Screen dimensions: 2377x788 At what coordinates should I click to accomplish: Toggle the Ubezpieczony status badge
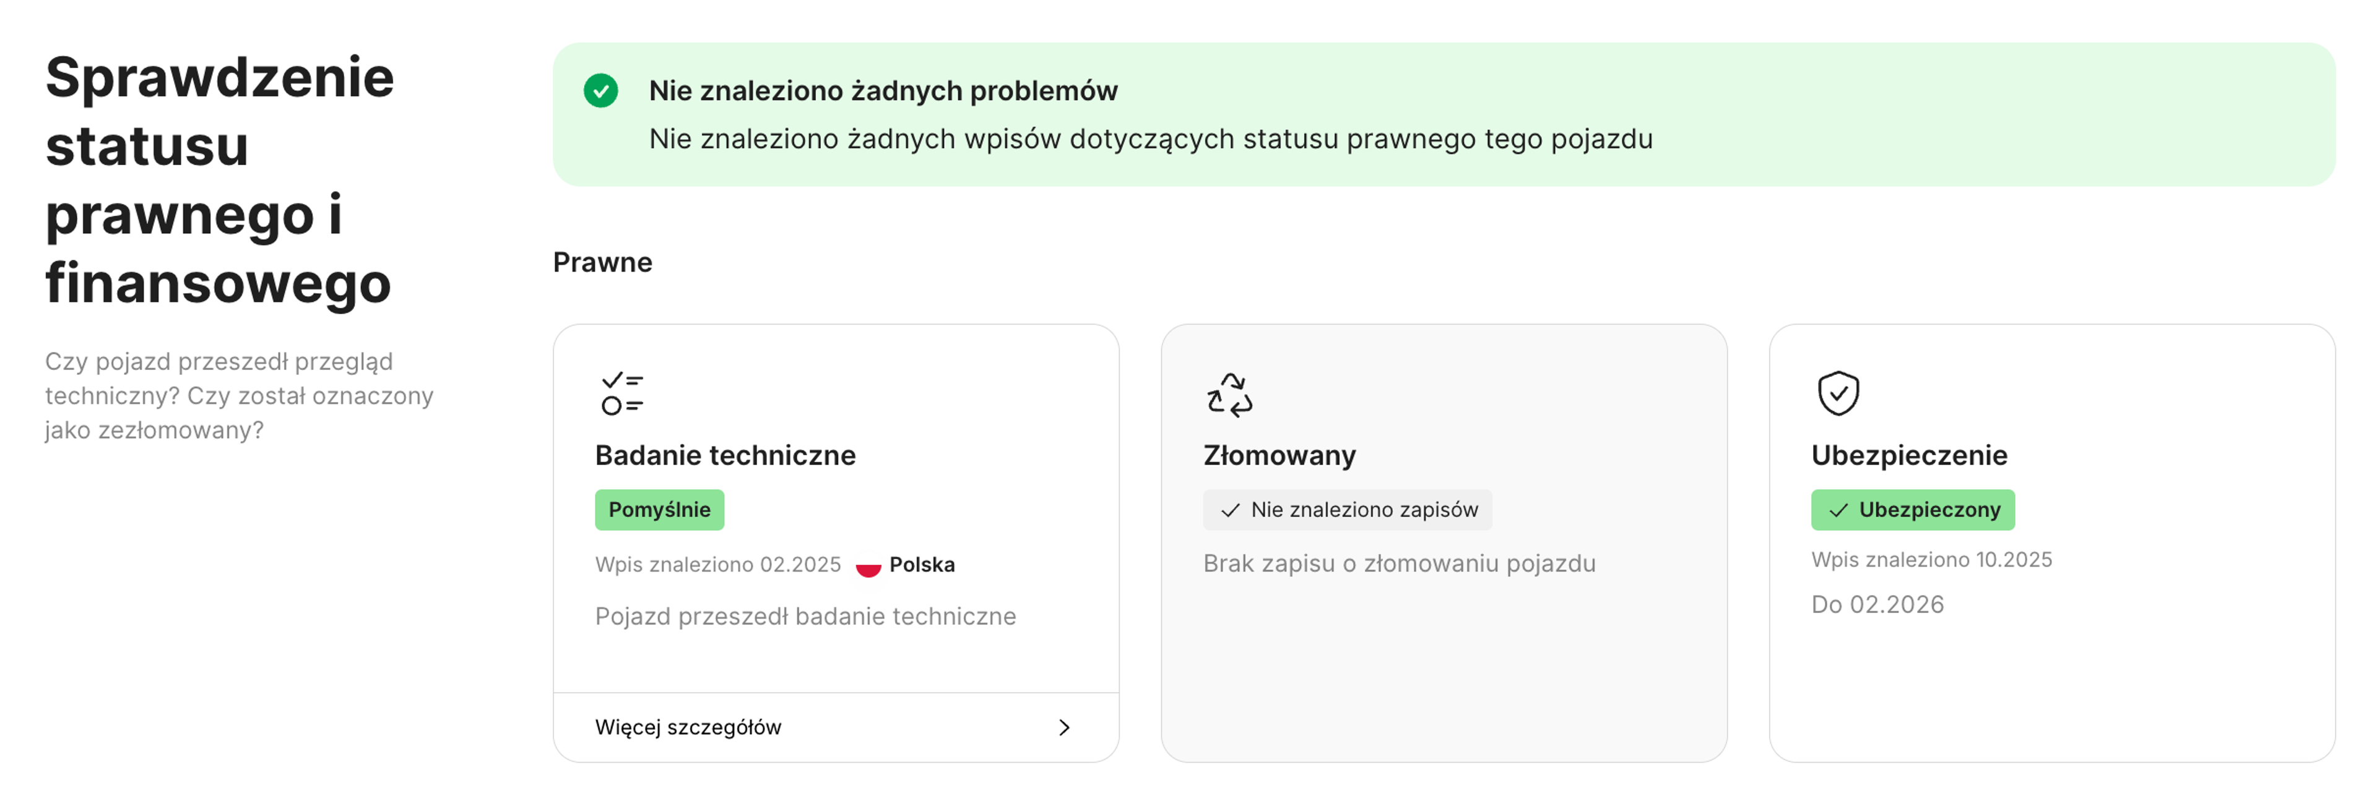coord(1912,509)
